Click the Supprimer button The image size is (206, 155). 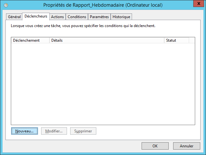83,131
